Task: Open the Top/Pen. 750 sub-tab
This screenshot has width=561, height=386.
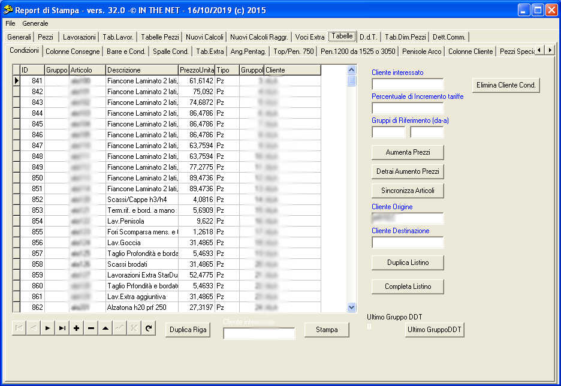Action: coord(293,51)
